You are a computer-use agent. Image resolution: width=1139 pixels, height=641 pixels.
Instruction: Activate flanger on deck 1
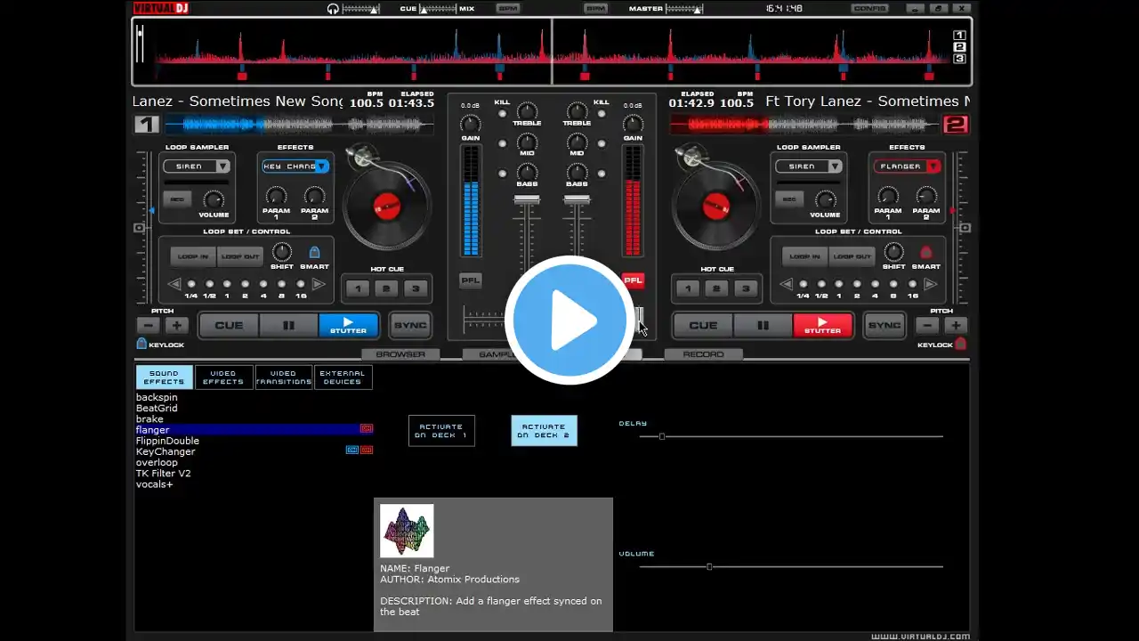441,431
